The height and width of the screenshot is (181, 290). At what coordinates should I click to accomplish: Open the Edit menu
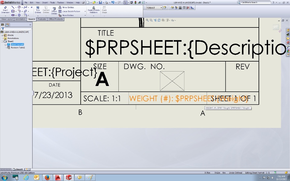[32, 3]
